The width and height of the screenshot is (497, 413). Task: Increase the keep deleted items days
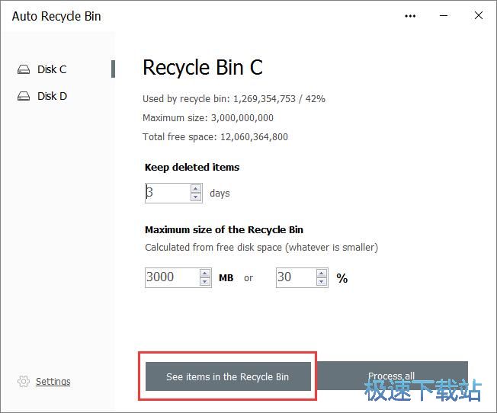(196, 188)
